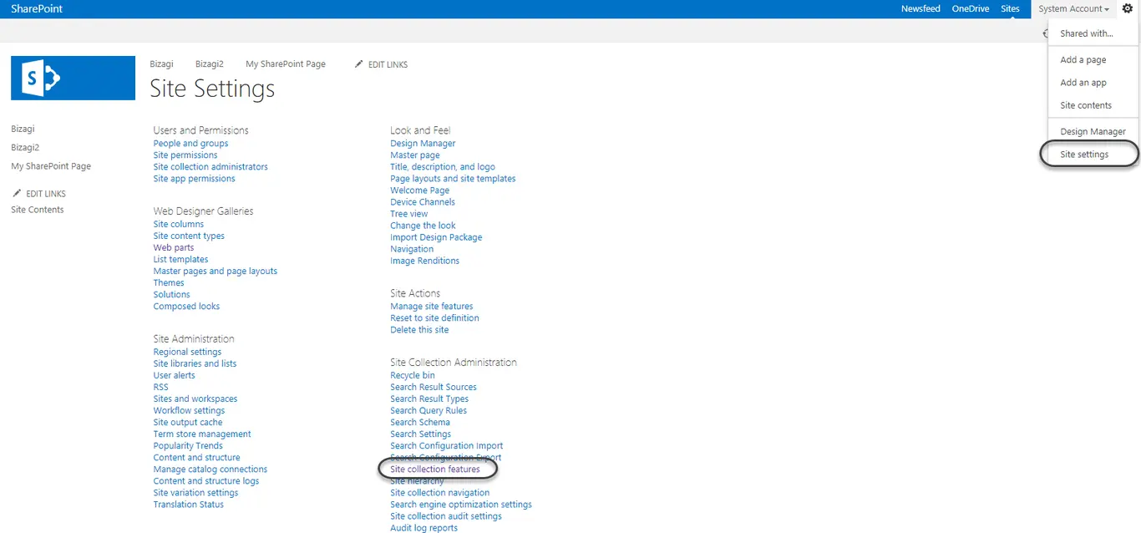
Task: Open 'Device Channels' link
Action: 423,202
